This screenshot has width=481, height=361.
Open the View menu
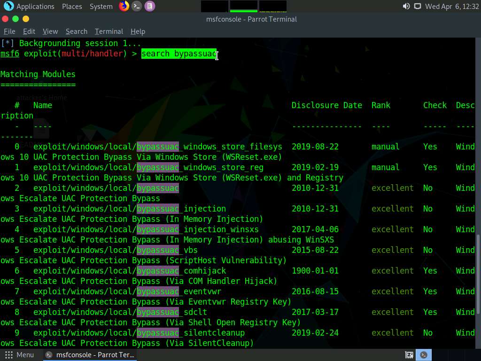click(x=50, y=31)
